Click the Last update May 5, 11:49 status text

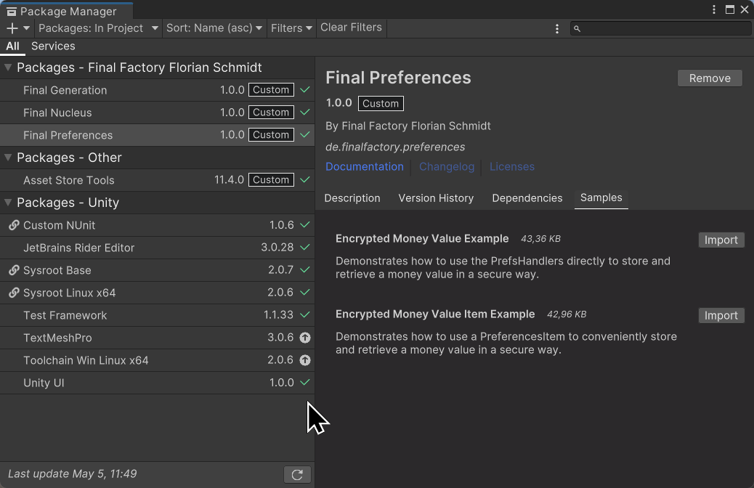73,474
